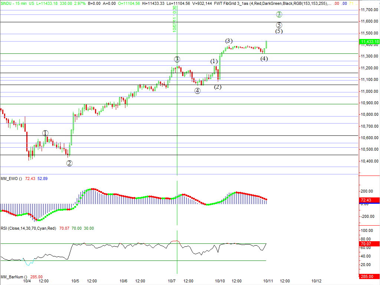Select the circled wave 2 marker

(x=69, y=163)
